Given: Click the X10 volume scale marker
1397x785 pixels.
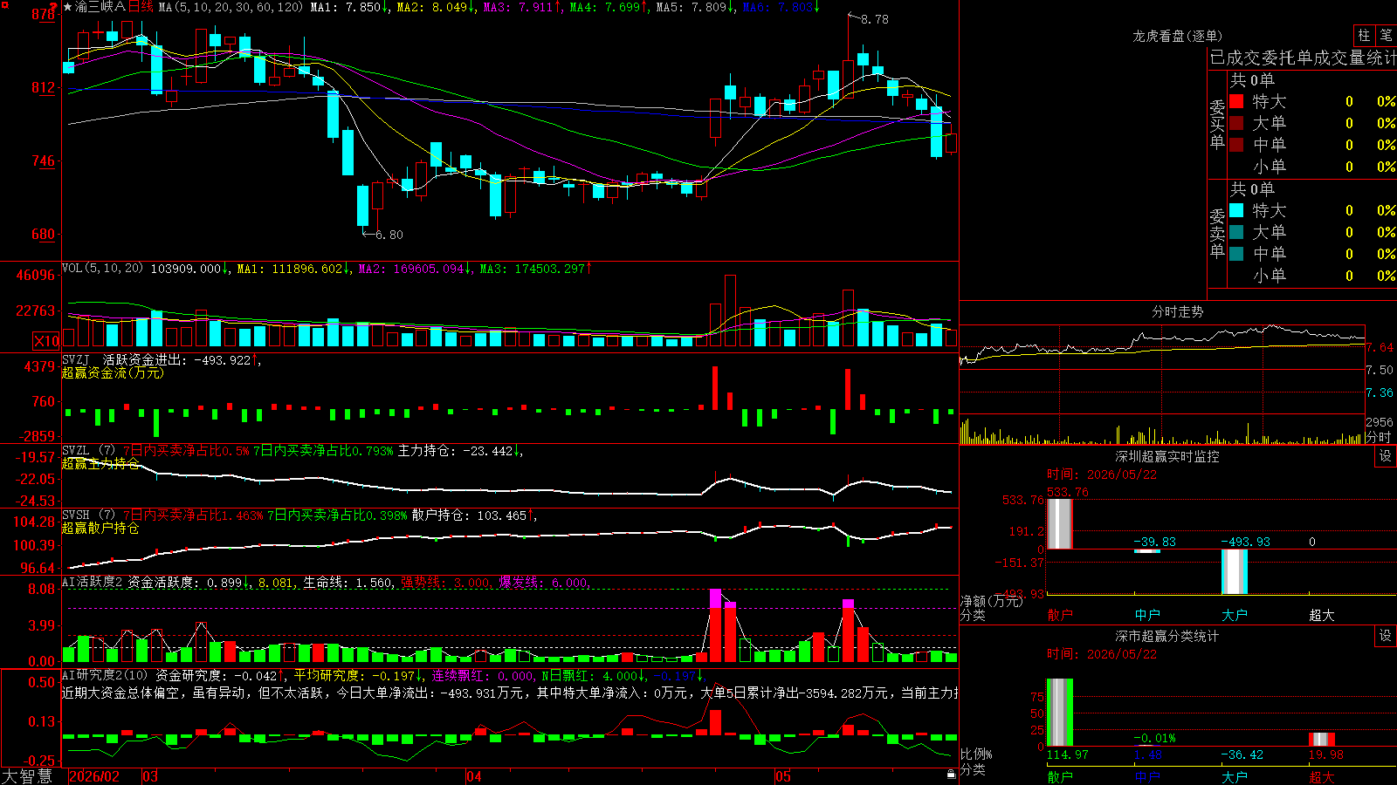Looking at the screenshot, I should point(46,341).
